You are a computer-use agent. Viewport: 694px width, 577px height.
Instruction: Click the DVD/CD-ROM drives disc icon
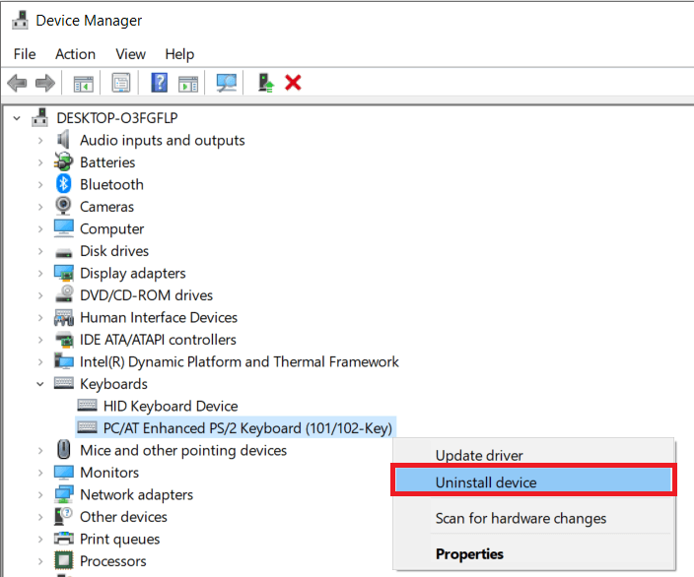click(x=64, y=294)
